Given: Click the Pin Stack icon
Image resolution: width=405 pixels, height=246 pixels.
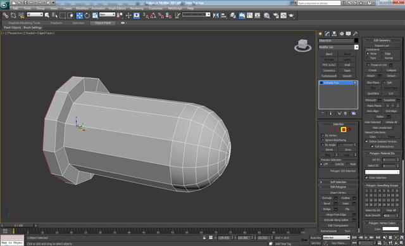Looking at the screenshot, I should pyautogui.click(x=323, y=113).
